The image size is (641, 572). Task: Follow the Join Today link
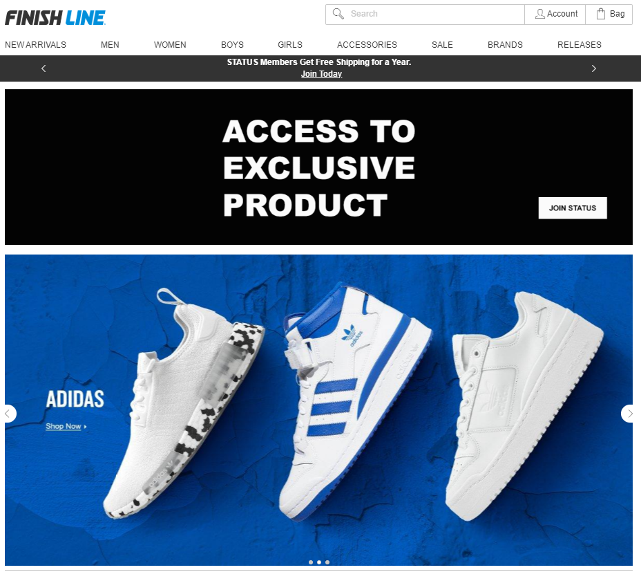click(321, 74)
